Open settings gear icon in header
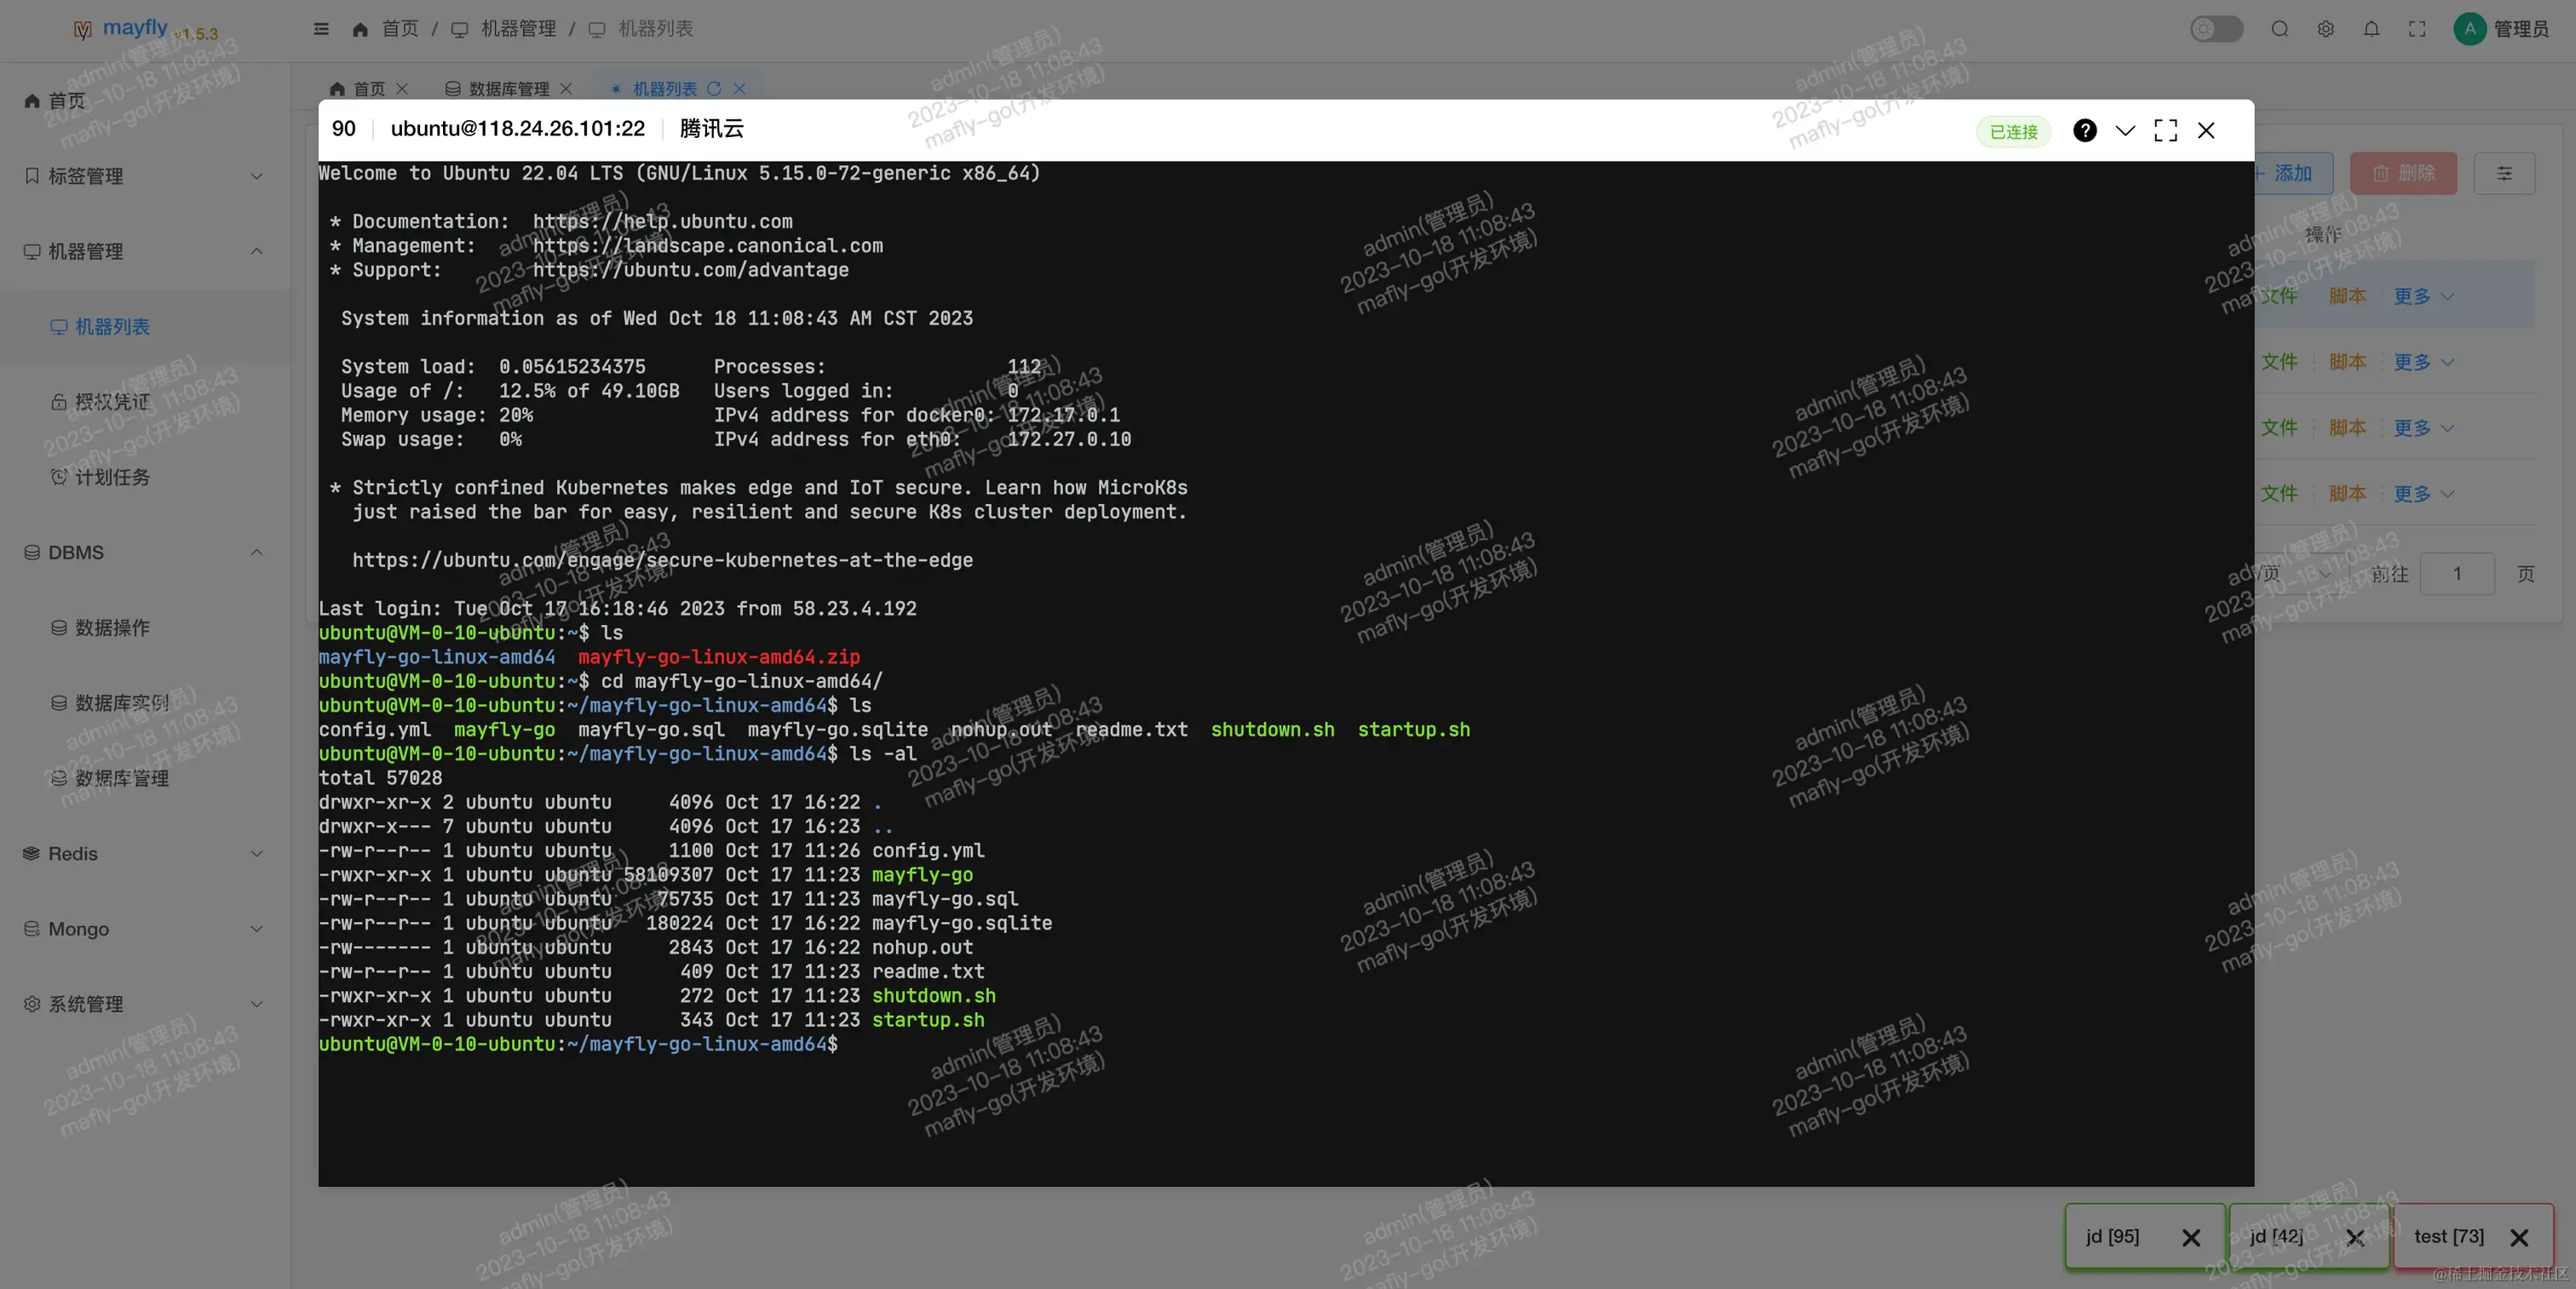 (x=2325, y=29)
